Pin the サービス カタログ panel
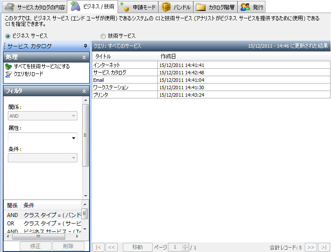331x252 pixels. pyautogui.click(x=85, y=46)
